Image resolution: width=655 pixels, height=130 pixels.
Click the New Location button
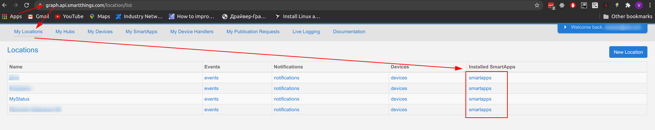coord(628,52)
